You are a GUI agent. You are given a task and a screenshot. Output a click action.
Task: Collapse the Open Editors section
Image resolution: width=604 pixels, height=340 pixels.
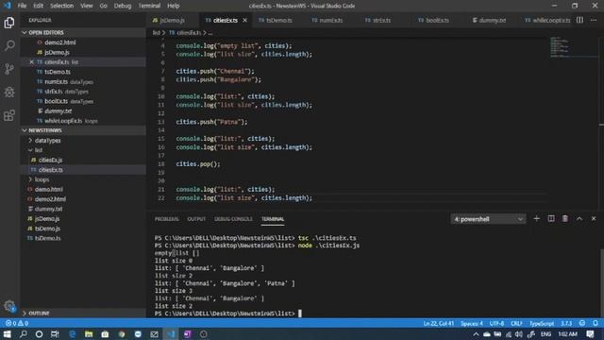coord(83,32)
